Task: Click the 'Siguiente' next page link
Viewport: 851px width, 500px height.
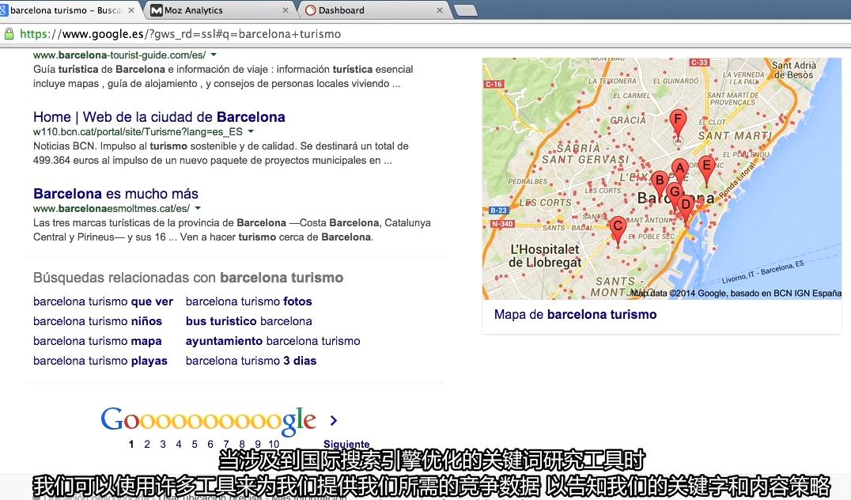Action: tap(346, 444)
